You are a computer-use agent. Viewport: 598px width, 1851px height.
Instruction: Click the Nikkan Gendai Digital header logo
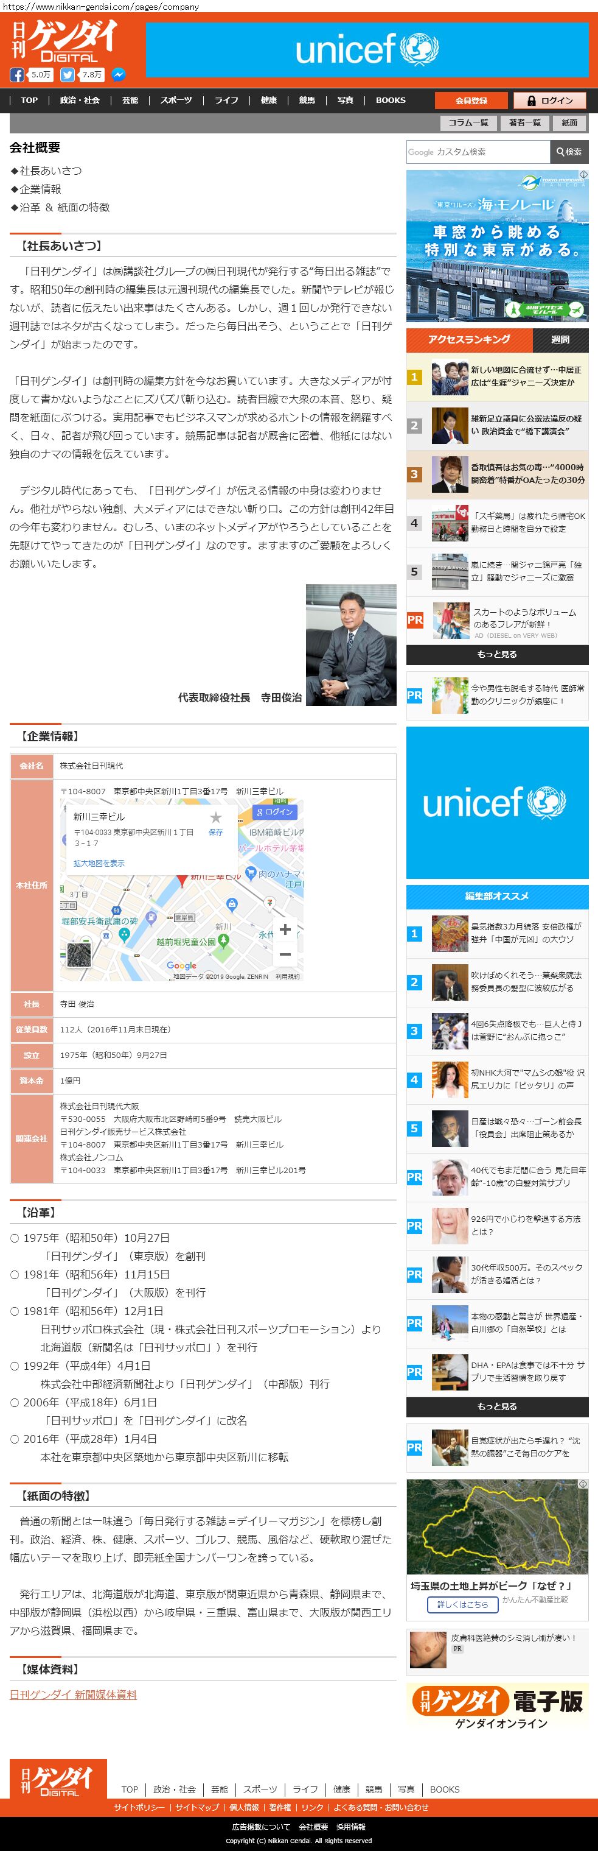[x=64, y=41]
